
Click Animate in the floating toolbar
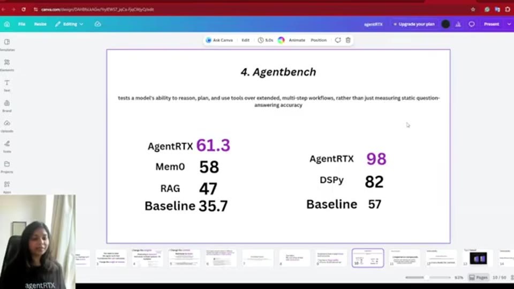click(297, 40)
